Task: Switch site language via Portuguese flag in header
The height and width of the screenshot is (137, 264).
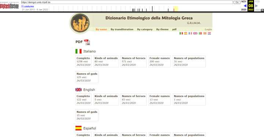Action: click(x=200, y=33)
